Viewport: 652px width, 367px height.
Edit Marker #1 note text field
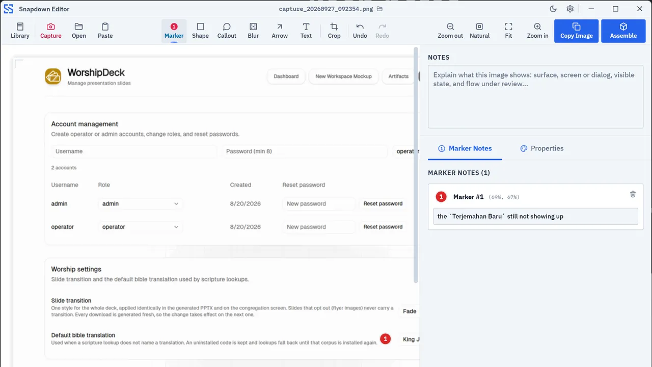[x=535, y=216]
